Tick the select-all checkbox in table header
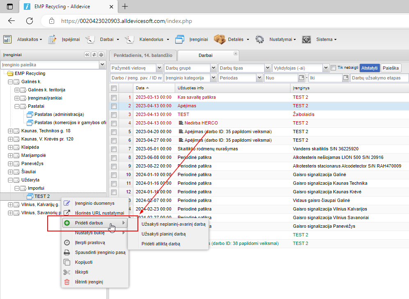 click(x=114, y=88)
